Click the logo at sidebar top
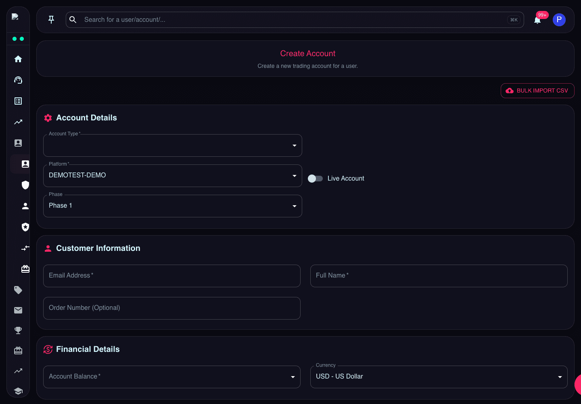This screenshot has height=404, width=581. coord(15,17)
